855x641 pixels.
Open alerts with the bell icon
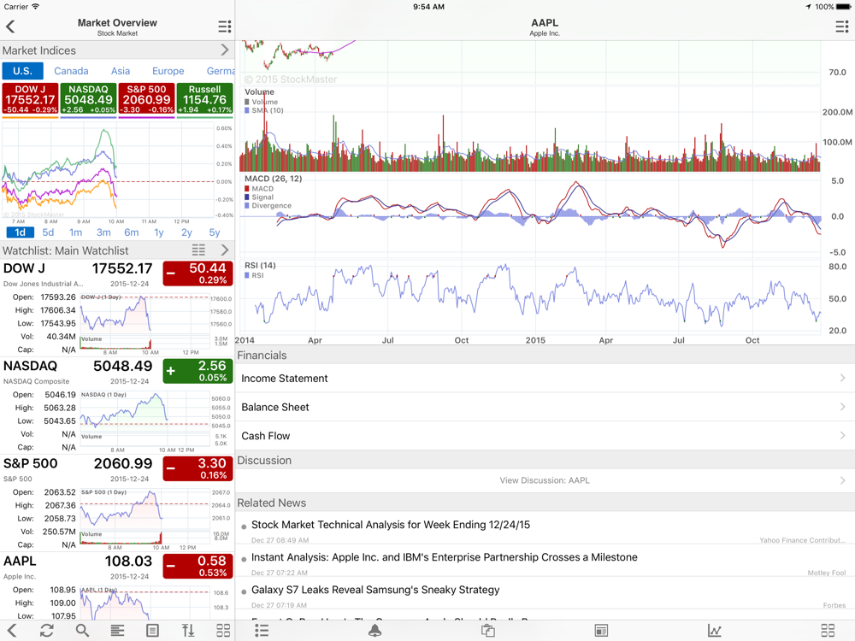374,631
